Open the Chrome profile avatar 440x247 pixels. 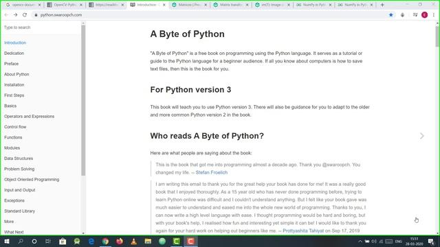tap(425, 15)
